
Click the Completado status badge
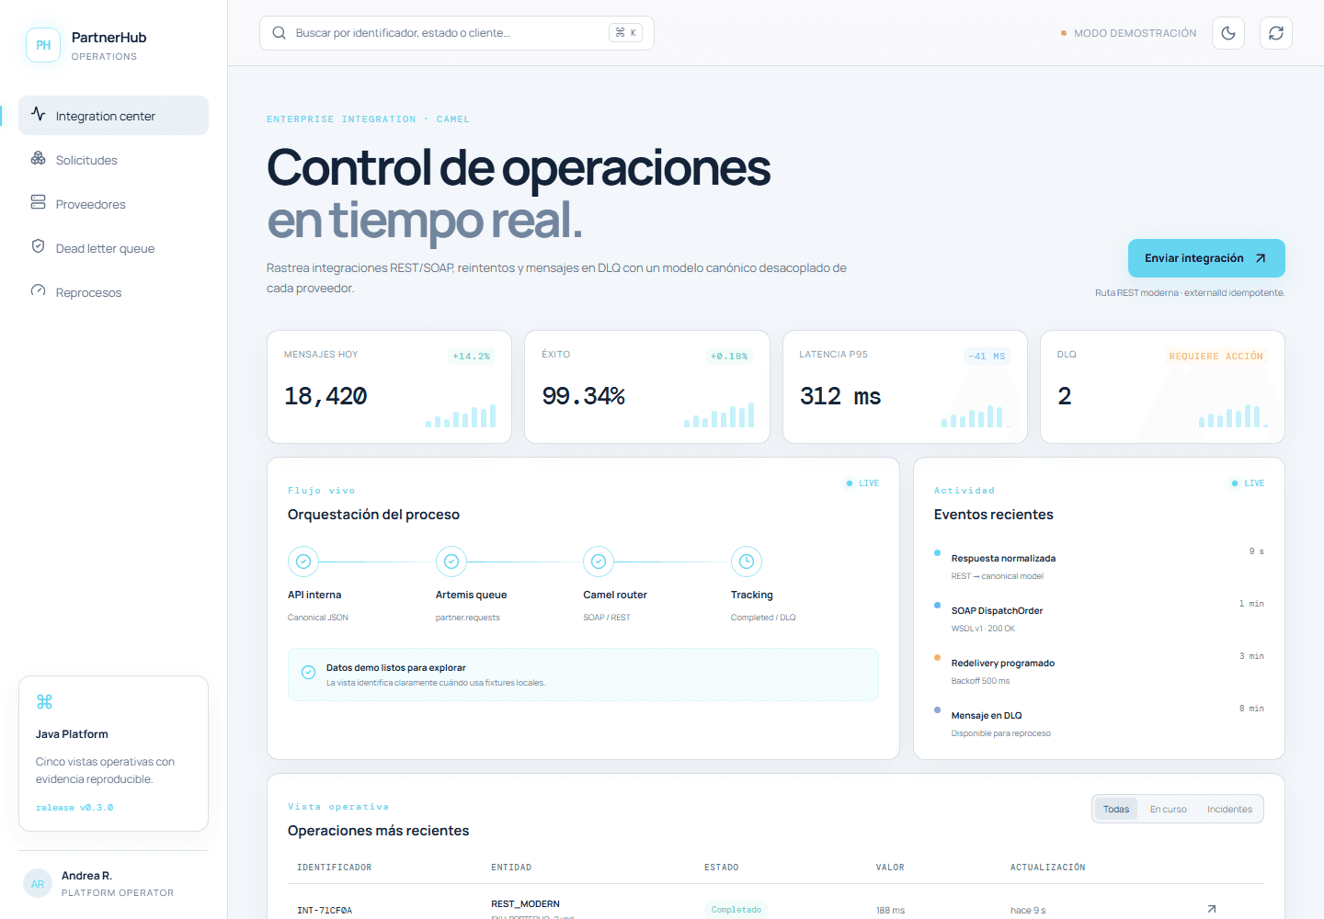coord(736,910)
